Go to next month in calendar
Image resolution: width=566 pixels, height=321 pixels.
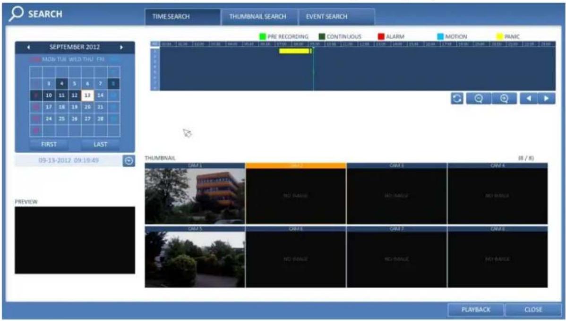121,47
